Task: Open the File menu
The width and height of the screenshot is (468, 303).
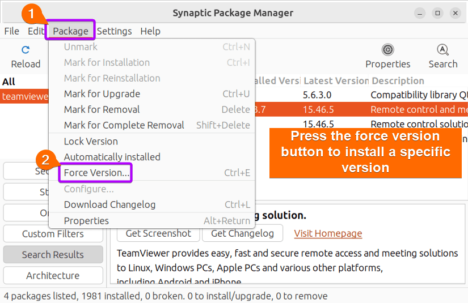Action: tap(12, 31)
